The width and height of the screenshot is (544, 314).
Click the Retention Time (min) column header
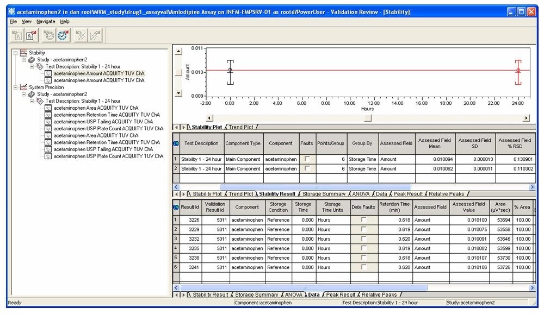[x=394, y=207]
